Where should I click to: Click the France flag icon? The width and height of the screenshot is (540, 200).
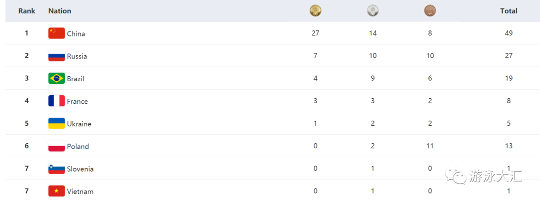click(56, 101)
